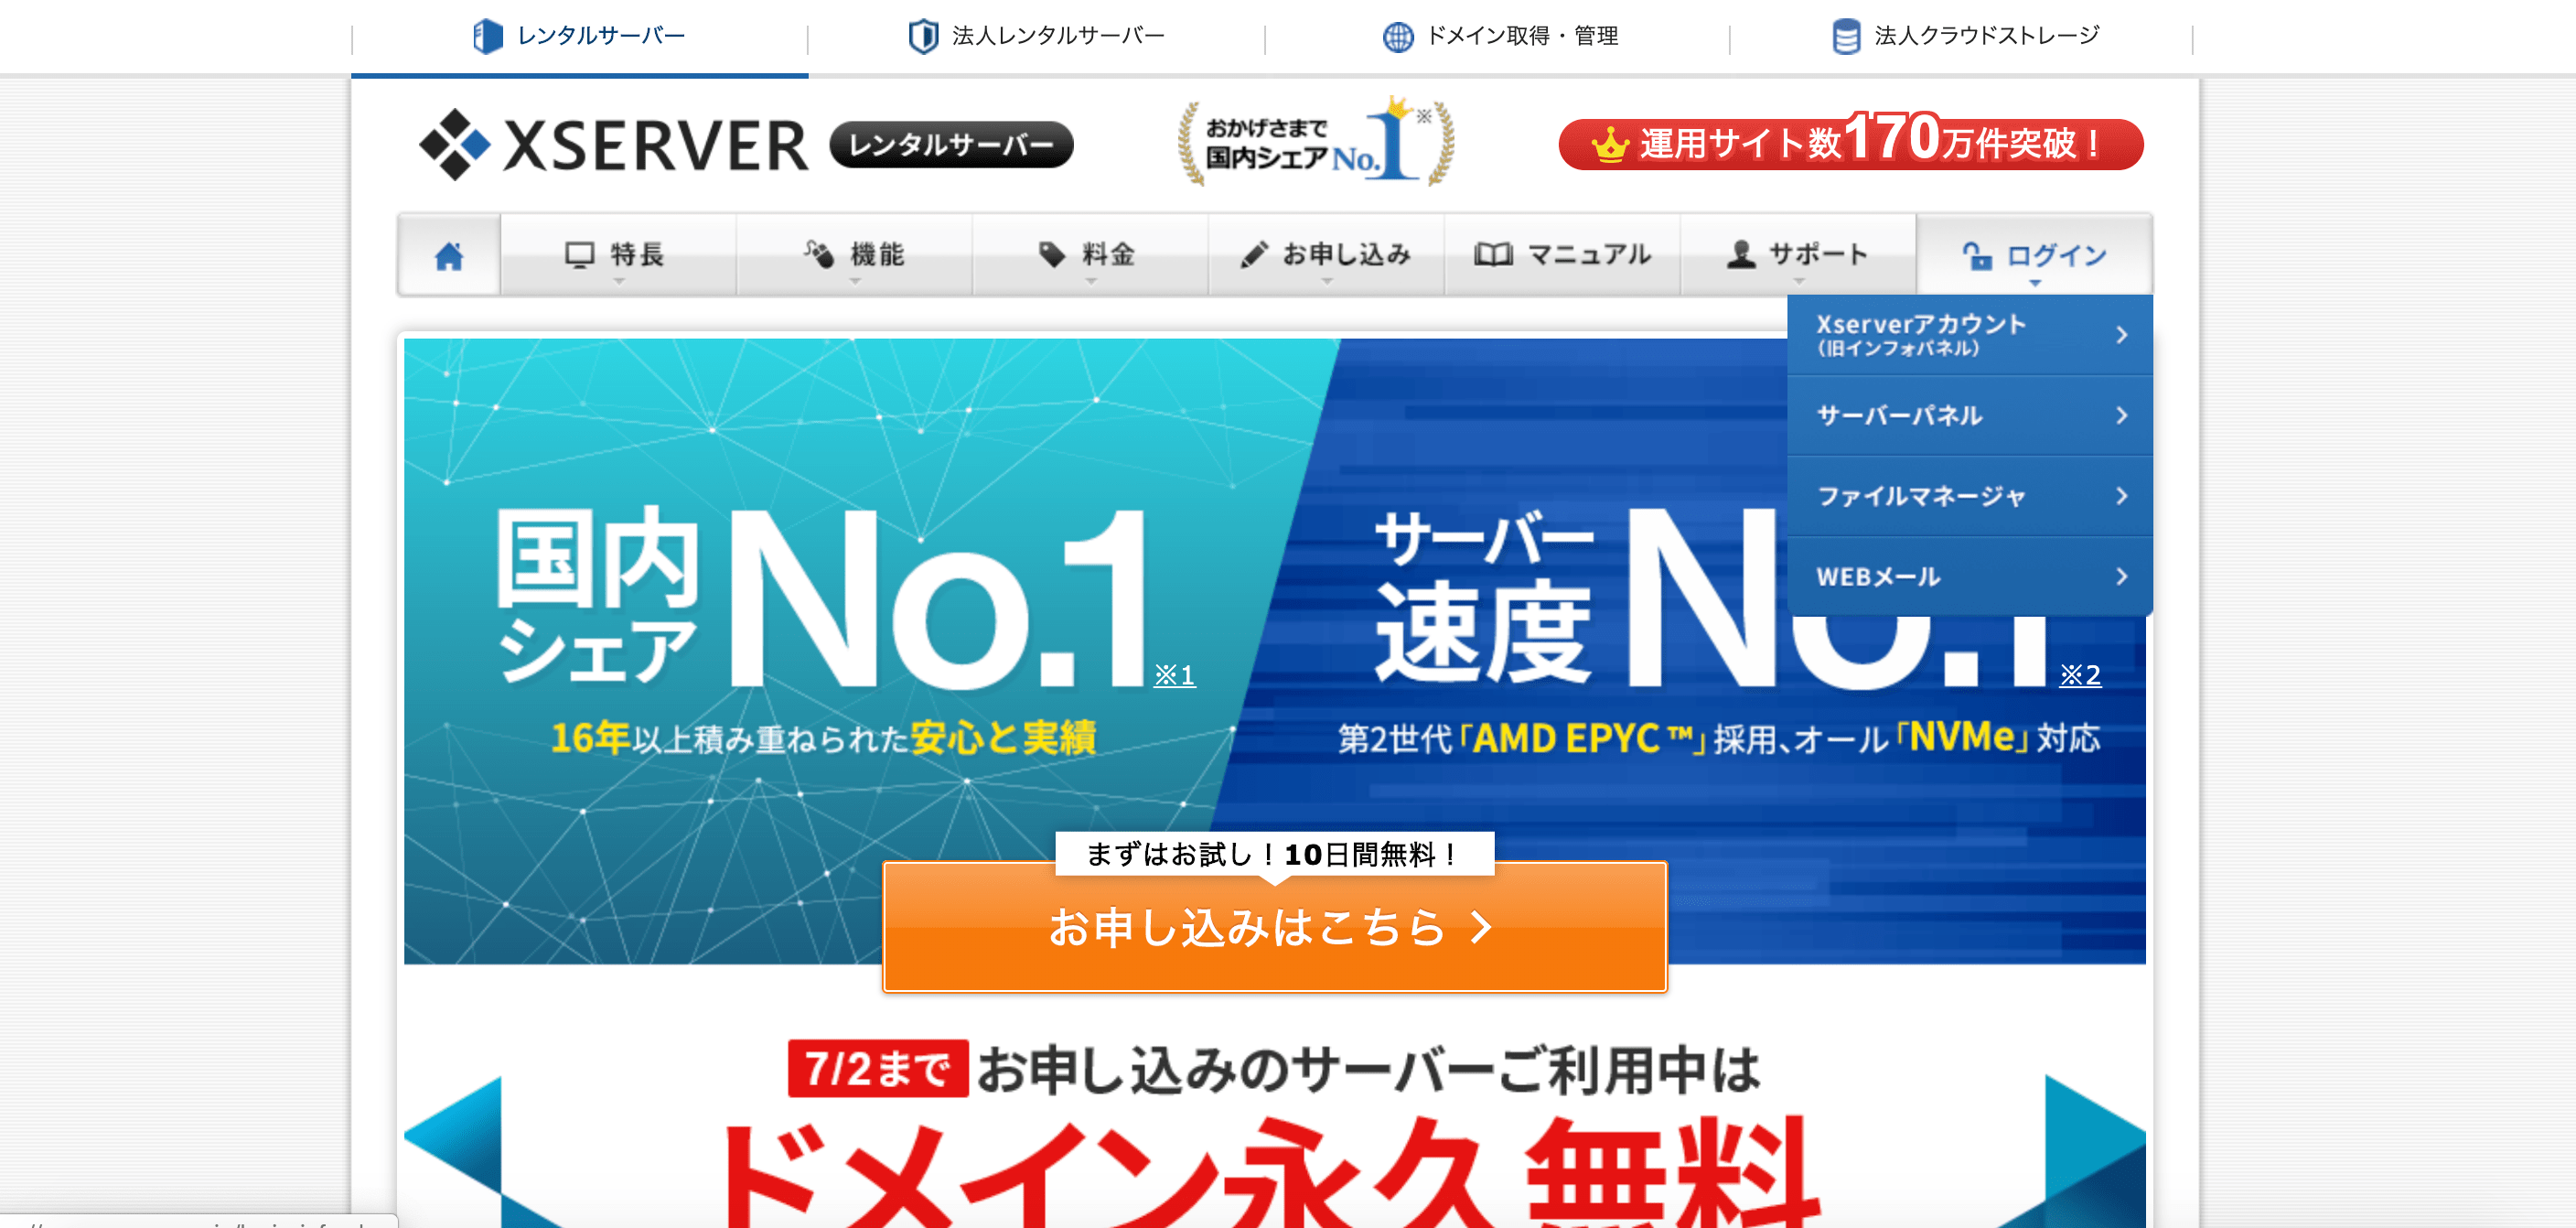Select Xserverアカウント from login menu
This screenshot has width=2576, height=1228.
click(x=1970, y=335)
